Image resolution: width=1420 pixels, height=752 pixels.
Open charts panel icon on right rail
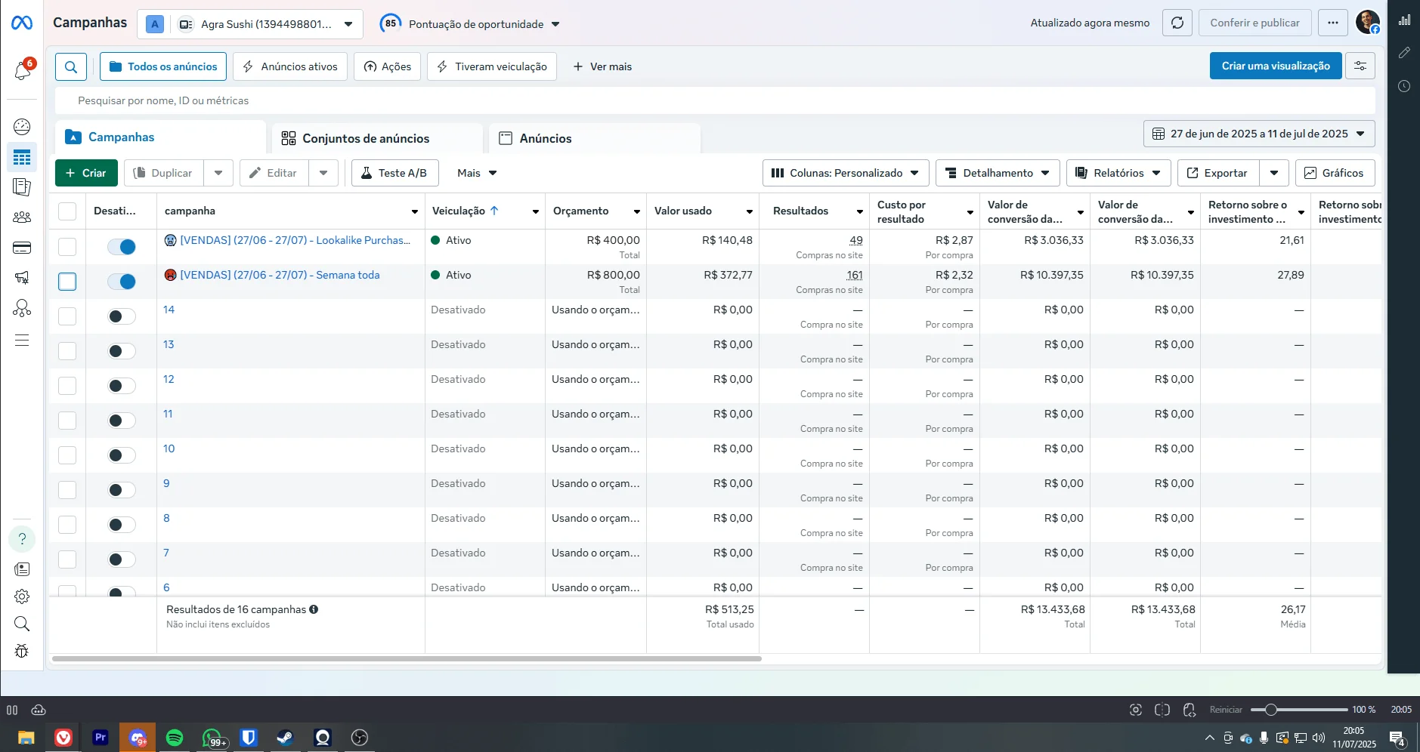pyautogui.click(x=1404, y=20)
